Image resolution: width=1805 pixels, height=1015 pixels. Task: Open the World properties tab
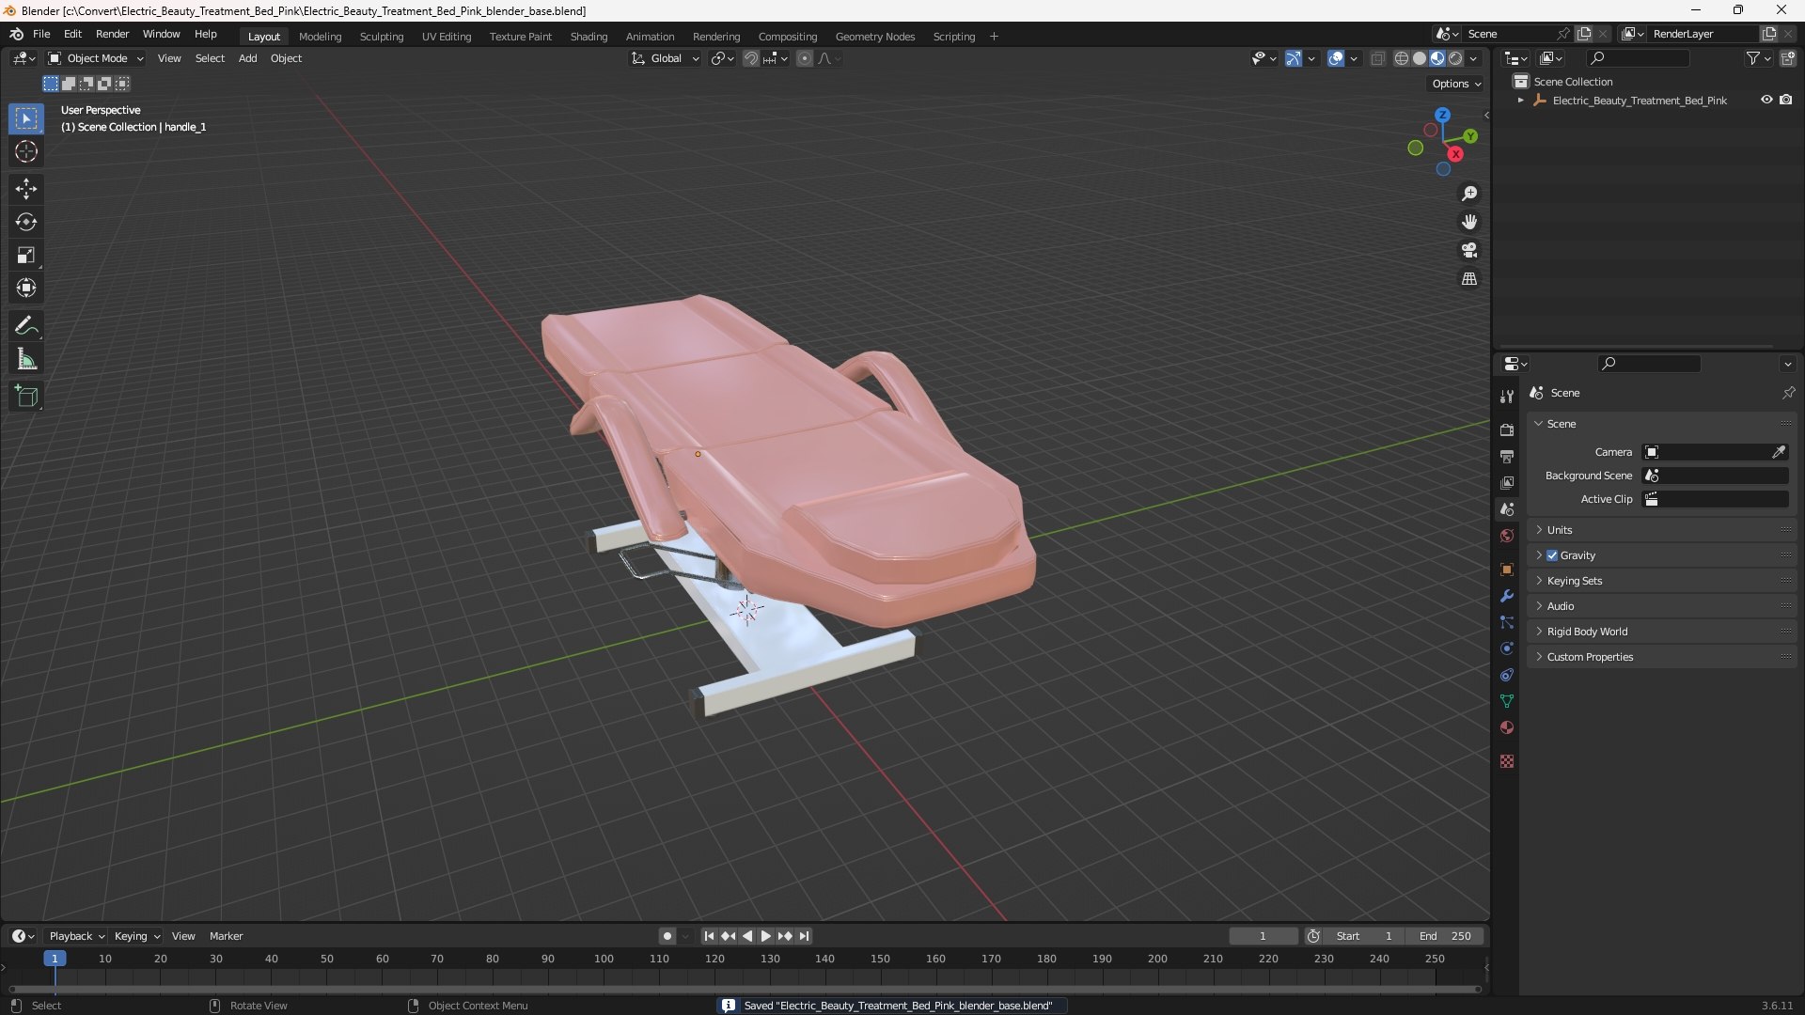click(x=1507, y=536)
